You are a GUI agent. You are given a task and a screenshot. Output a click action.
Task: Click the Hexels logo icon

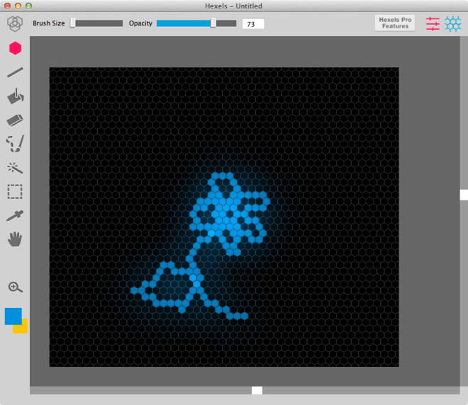[x=15, y=23]
